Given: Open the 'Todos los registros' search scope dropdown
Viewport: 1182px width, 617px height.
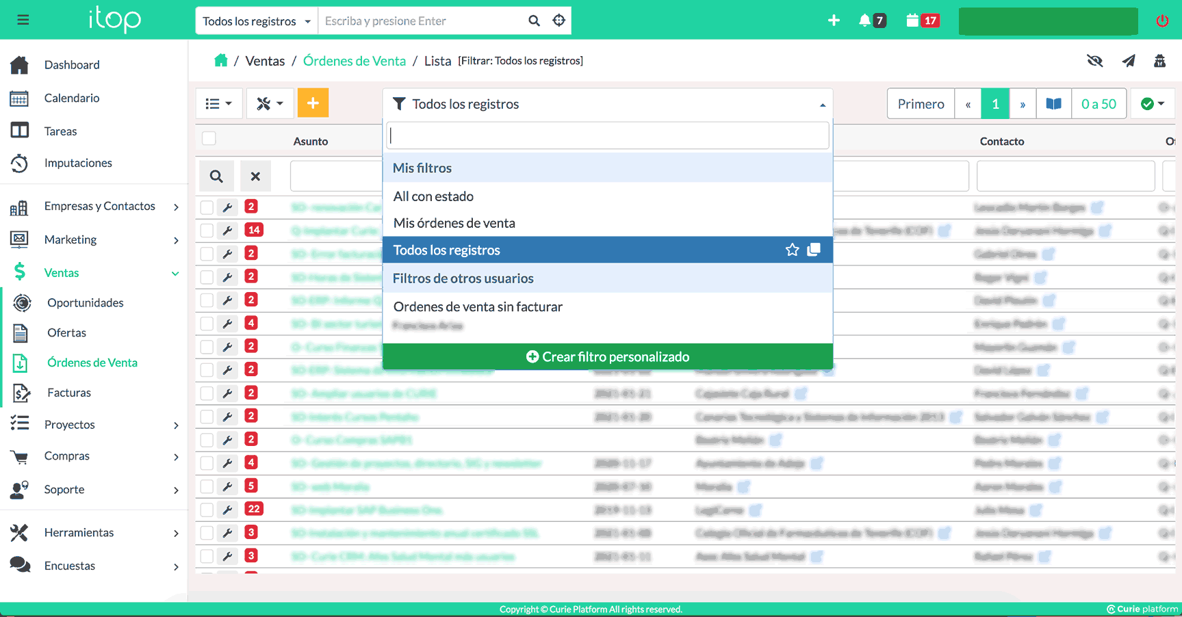Looking at the screenshot, I should click(x=257, y=21).
